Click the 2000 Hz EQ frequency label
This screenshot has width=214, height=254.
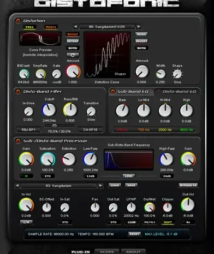165,130
